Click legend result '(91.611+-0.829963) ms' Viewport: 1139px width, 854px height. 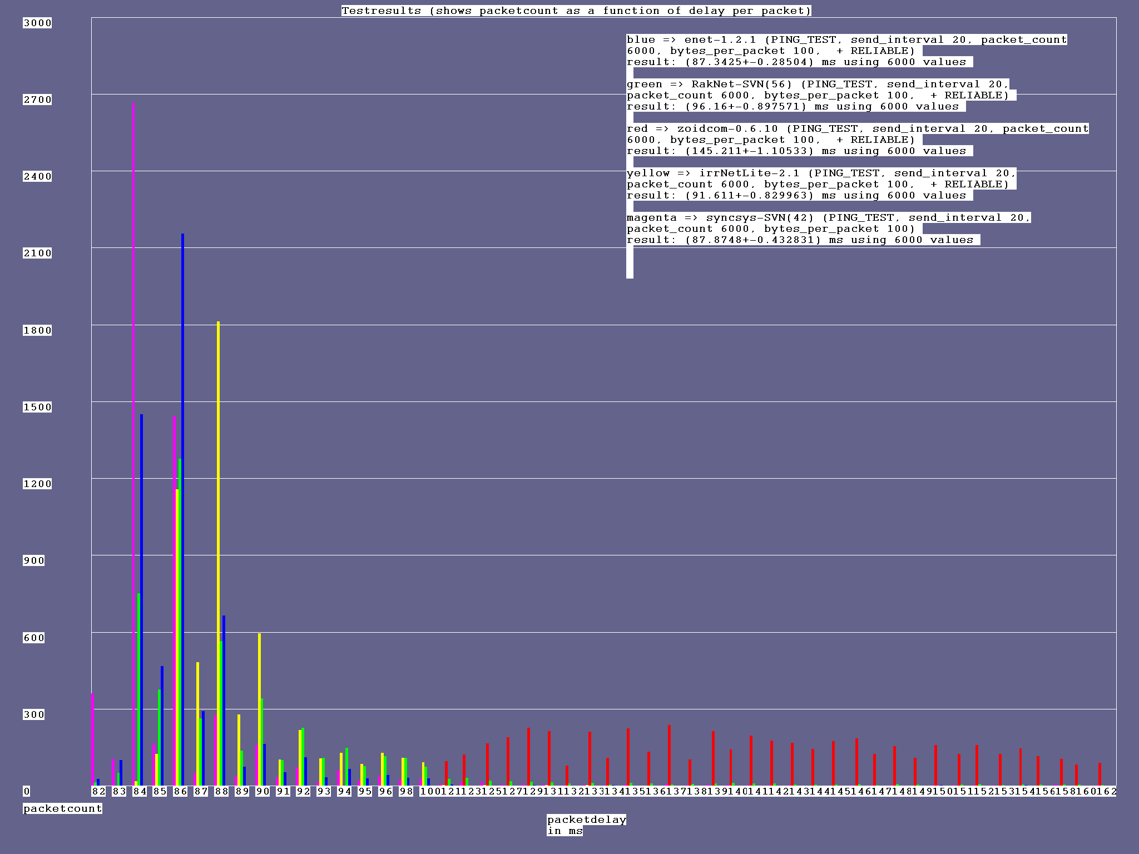click(x=760, y=195)
